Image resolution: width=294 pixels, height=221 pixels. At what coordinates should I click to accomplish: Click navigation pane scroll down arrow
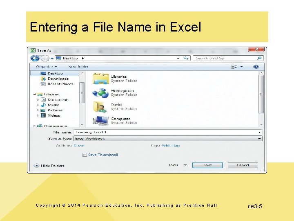(82, 125)
